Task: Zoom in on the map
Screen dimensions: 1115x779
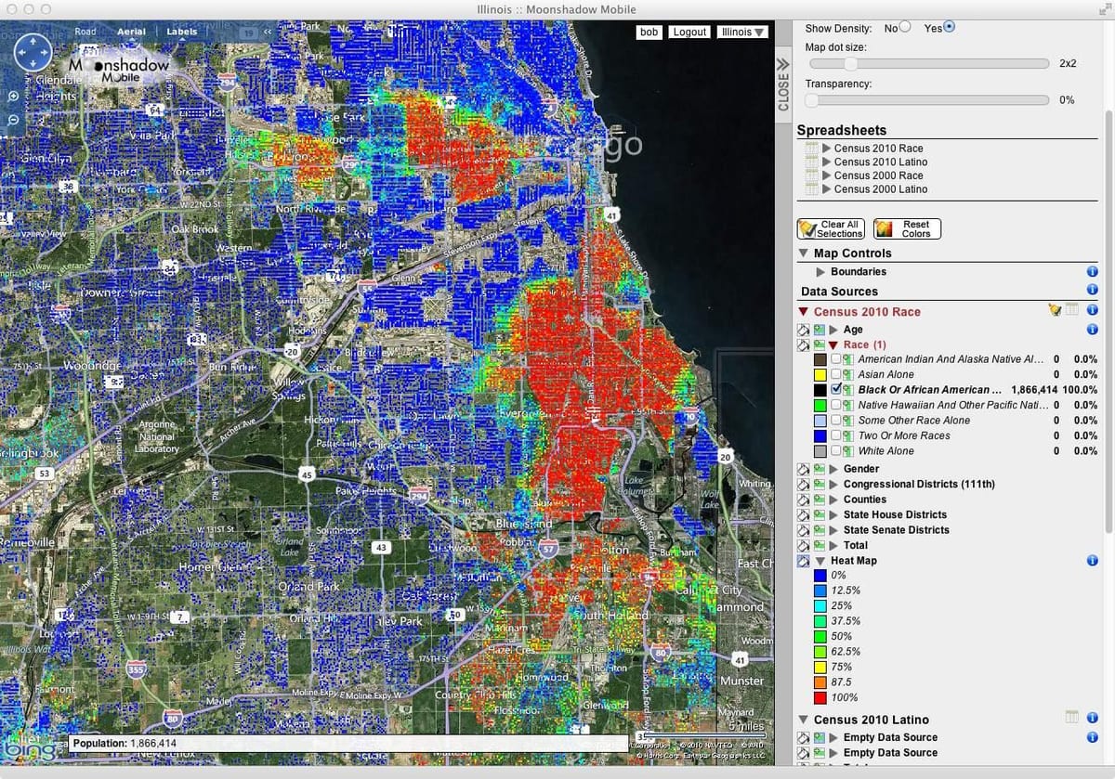Action: coord(13,97)
